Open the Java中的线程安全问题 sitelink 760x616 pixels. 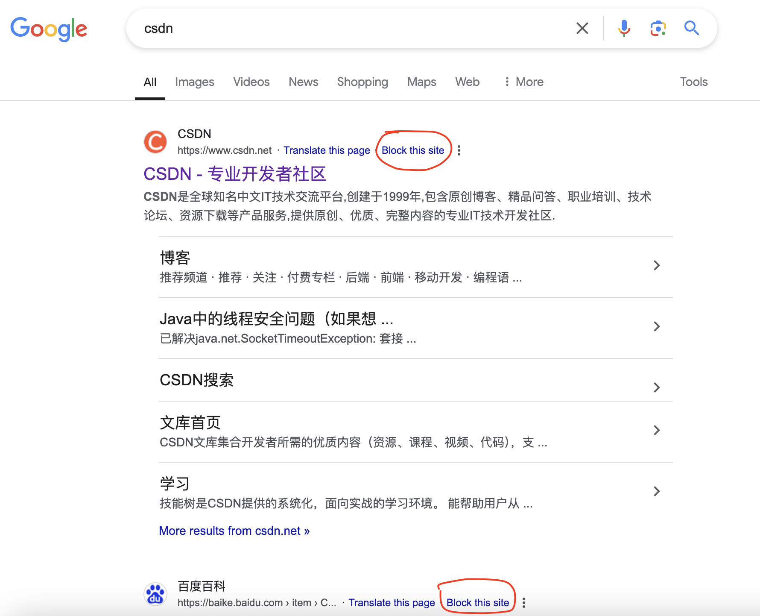click(x=276, y=319)
